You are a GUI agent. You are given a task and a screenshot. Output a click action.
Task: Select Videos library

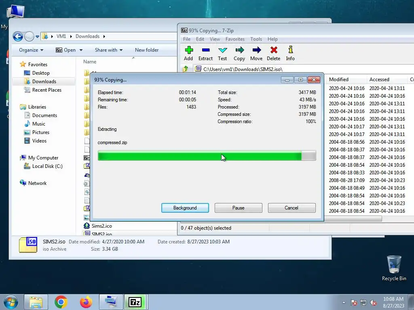(39, 141)
